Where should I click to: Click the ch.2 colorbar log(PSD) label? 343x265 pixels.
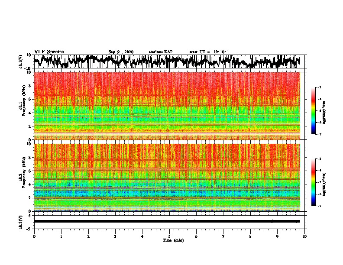[324, 184]
